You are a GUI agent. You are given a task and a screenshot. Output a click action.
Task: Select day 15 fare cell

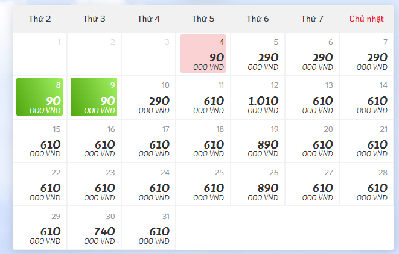tap(40, 141)
